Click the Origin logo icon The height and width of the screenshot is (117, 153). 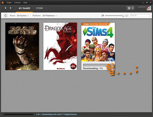pyautogui.click(x=3, y=3)
